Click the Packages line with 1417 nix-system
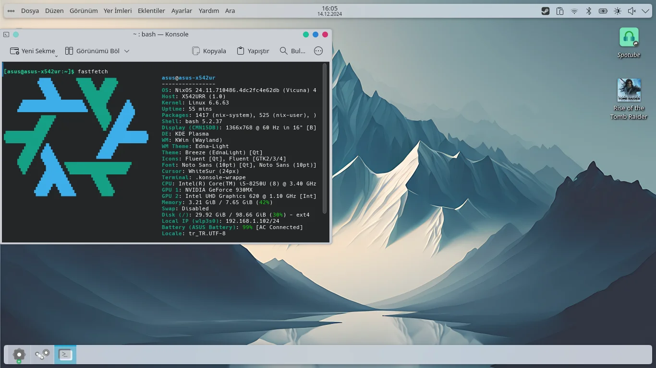 pos(239,115)
